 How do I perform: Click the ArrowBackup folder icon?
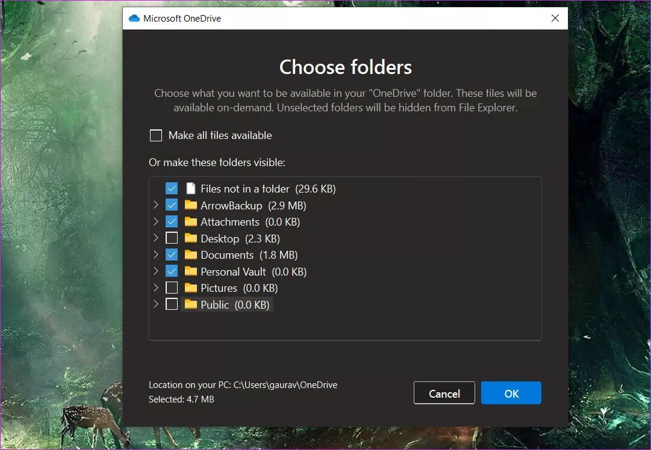[190, 205]
